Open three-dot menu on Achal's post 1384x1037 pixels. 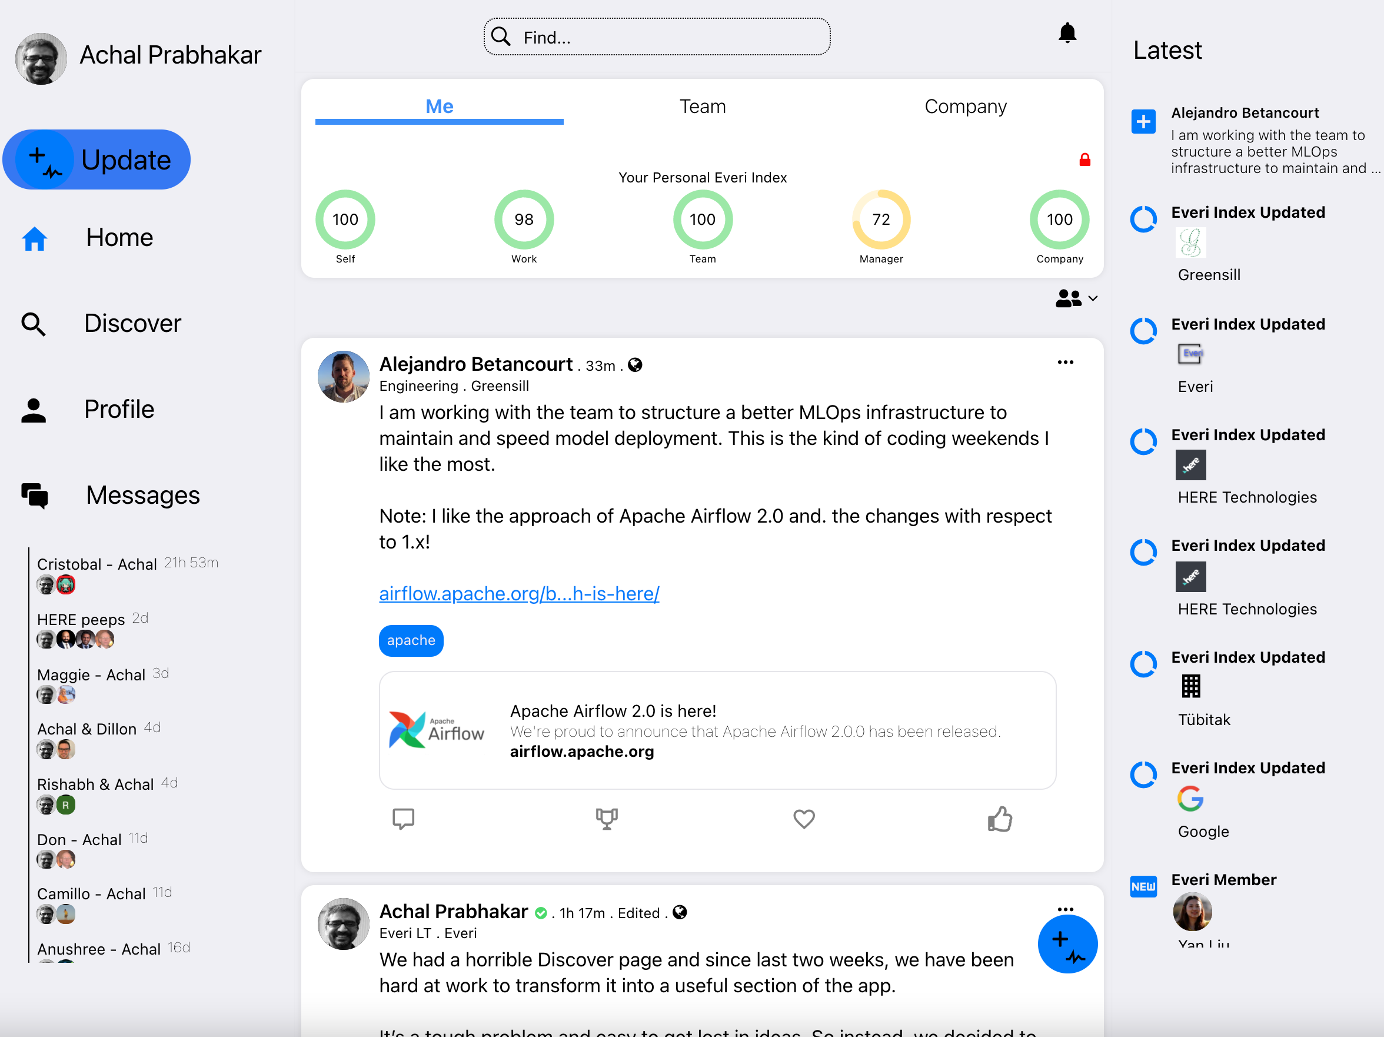1065,909
